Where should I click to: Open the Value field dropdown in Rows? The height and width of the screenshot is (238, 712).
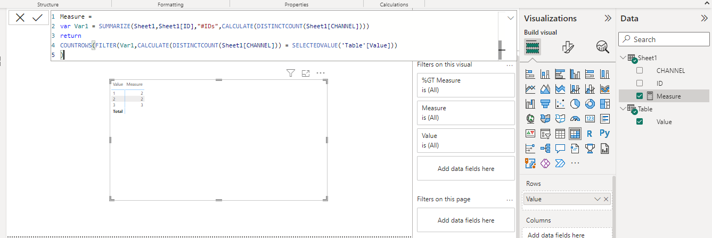[x=598, y=199]
